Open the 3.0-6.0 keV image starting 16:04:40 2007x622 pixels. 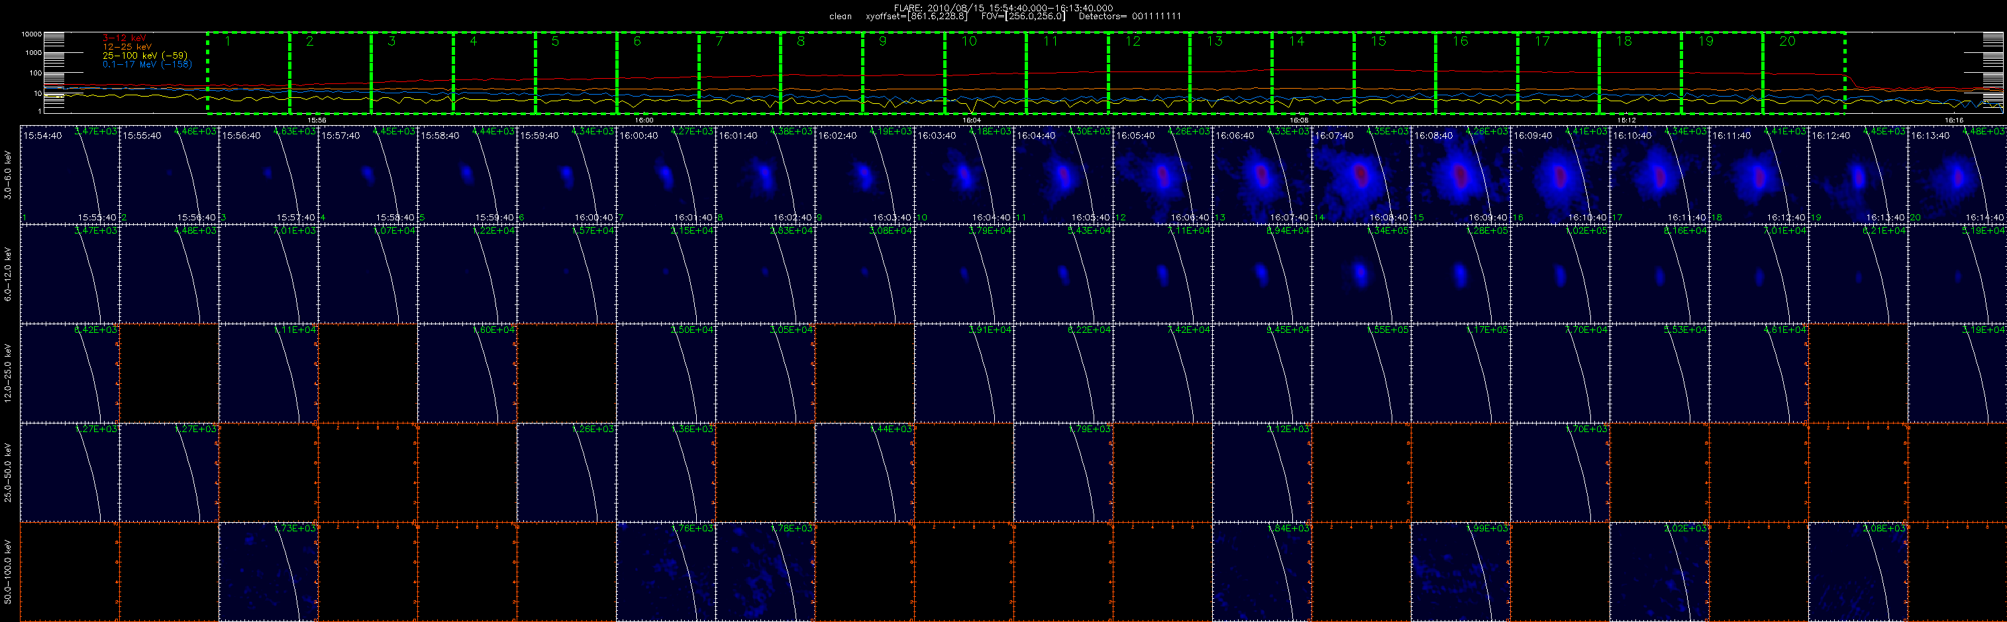pyautogui.click(x=1062, y=175)
